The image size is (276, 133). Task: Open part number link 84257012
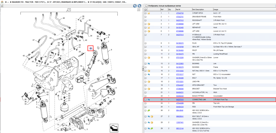click(x=180, y=20)
